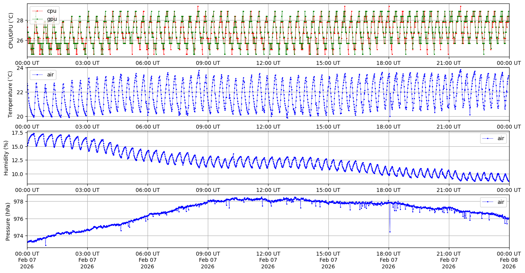This screenshot has height=273, width=525.
Task: Select the green gpu legend line marker
Action: pos(38,18)
